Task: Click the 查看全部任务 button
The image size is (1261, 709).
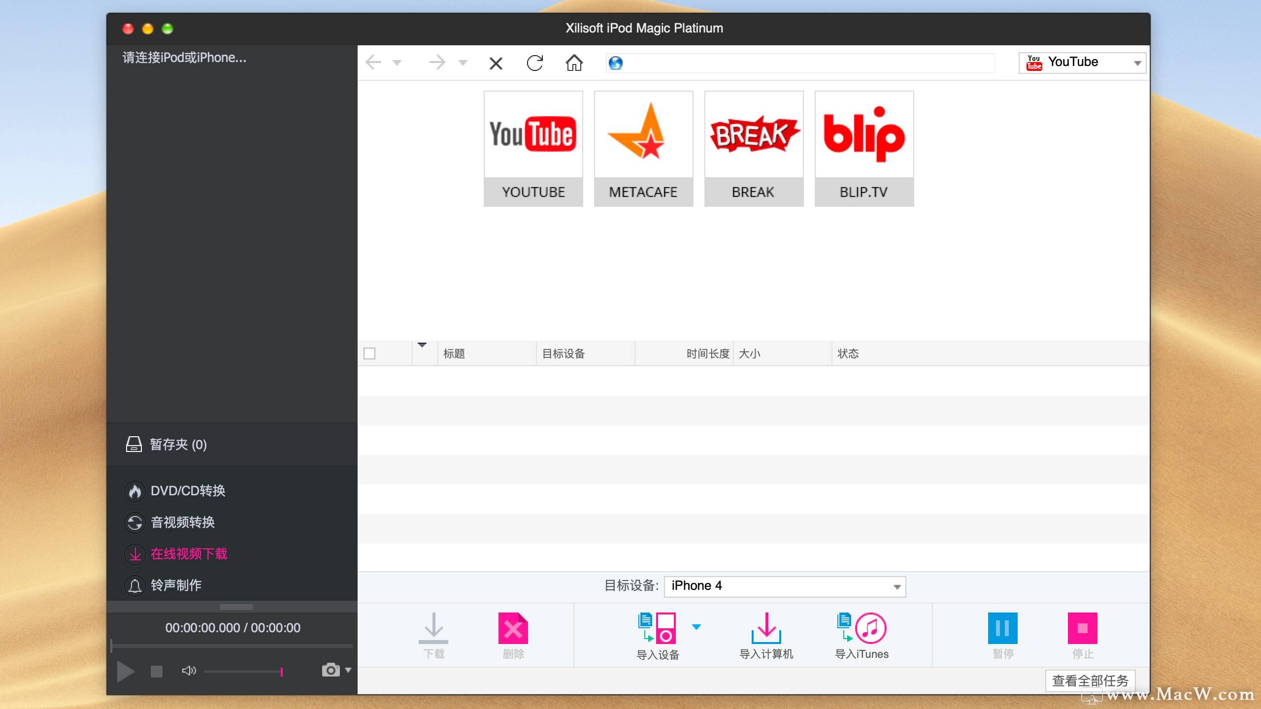Action: pos(1090,681)
